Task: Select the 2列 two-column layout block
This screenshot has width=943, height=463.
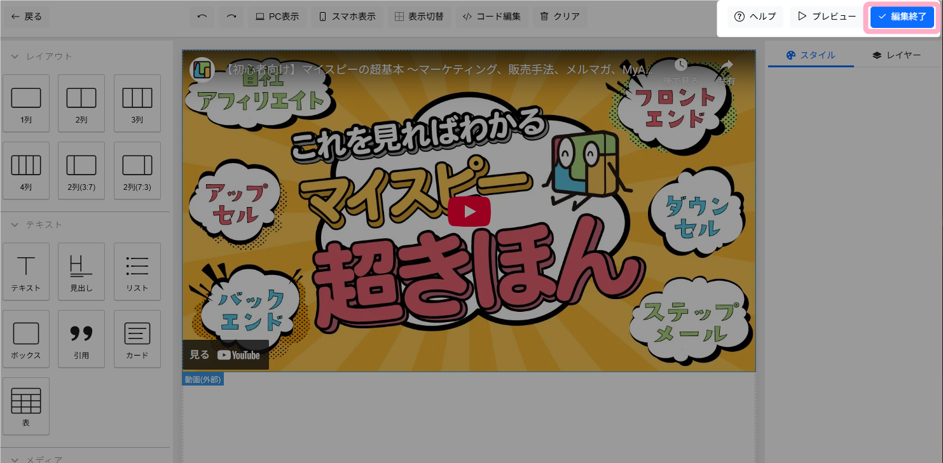Action: (x=81, y=104)
